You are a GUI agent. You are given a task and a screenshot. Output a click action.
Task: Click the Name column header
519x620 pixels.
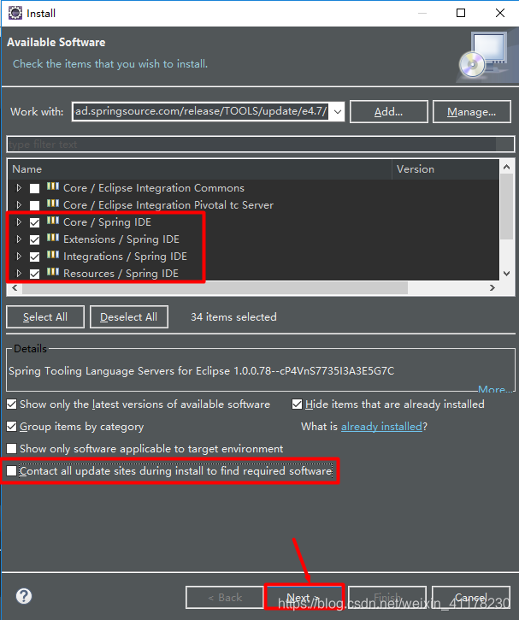coord(199,169)
